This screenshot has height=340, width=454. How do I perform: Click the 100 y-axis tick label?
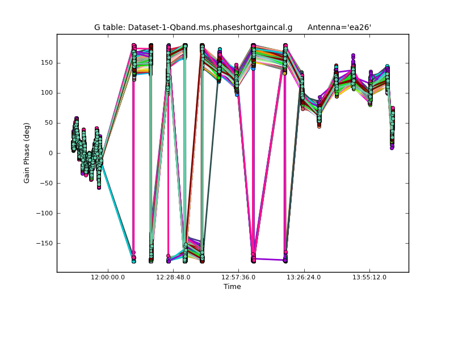[x=47, y=93]
